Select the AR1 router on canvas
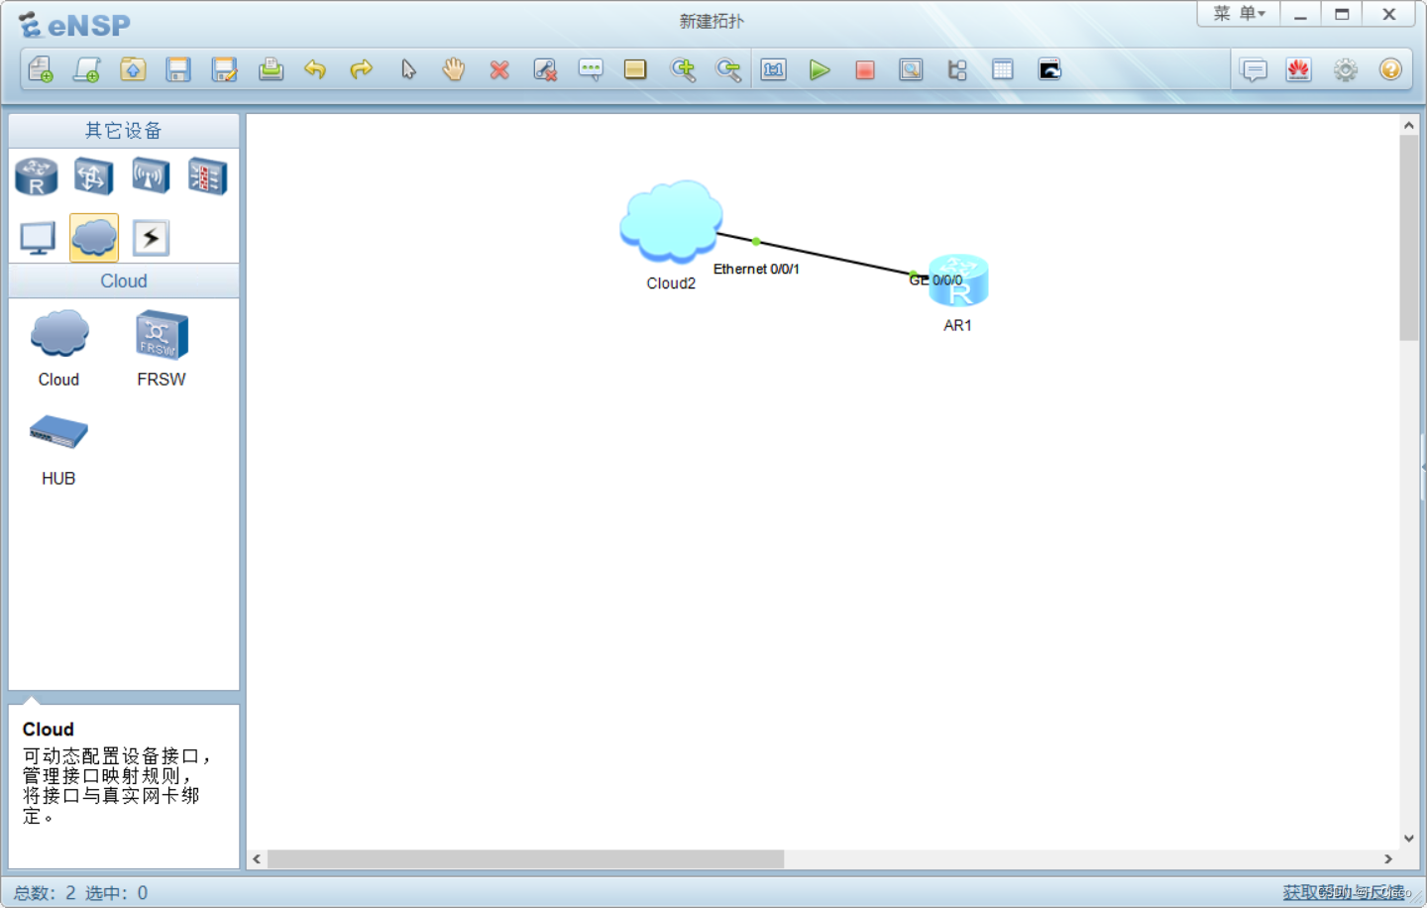Image resolution: width=1427 pixels, height=908 pixels. click(958, 281)
